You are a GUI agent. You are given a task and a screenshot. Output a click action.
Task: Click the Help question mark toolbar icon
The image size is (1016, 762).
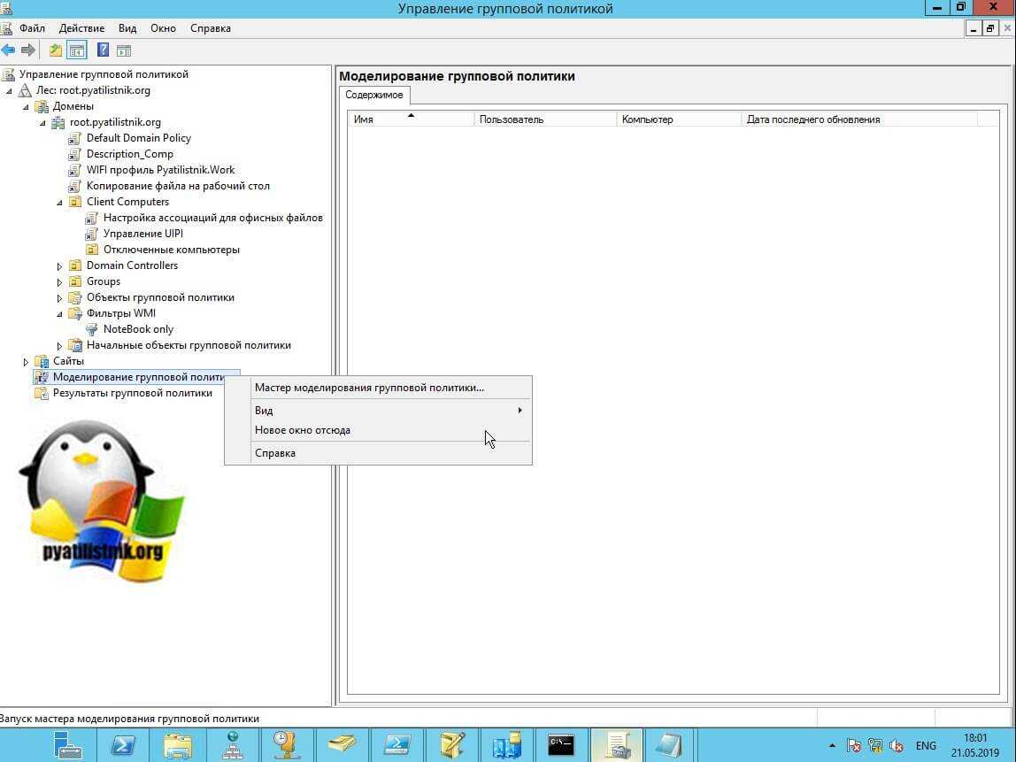(103, 50)
